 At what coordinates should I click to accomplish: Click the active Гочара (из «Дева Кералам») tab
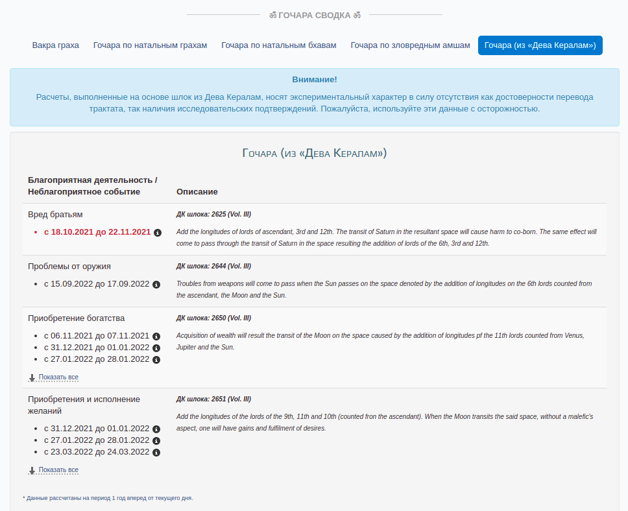point(540,45)
